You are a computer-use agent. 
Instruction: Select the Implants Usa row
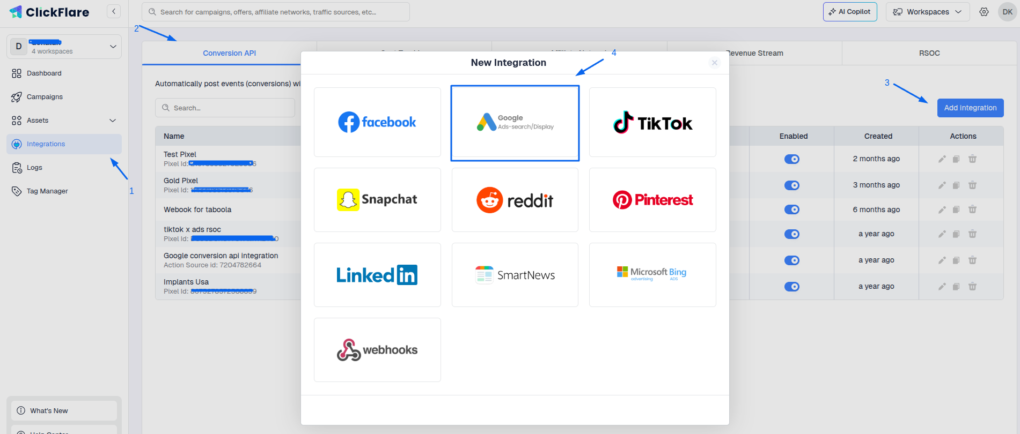pos(186,282)
